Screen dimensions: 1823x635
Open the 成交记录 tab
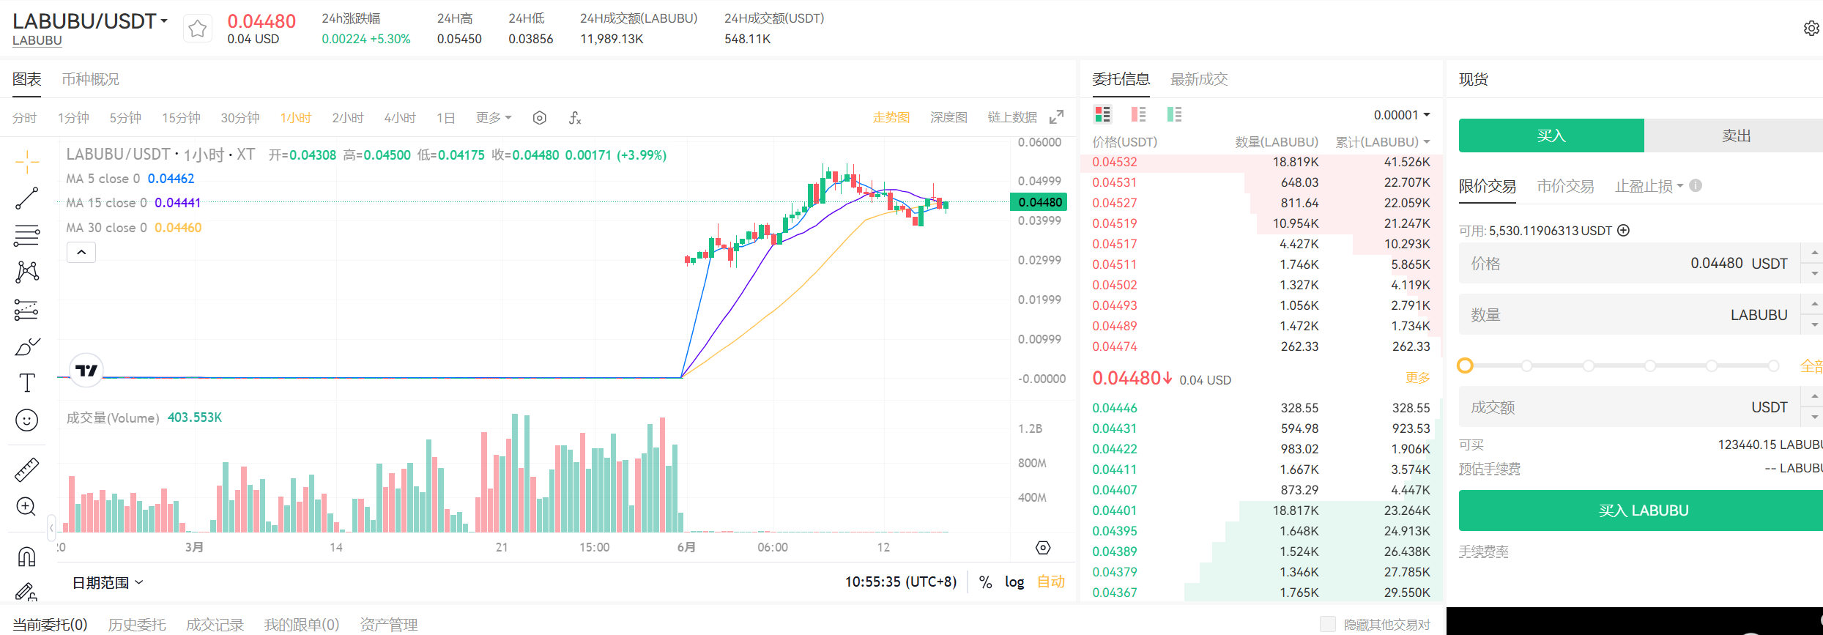pos(215,624)
